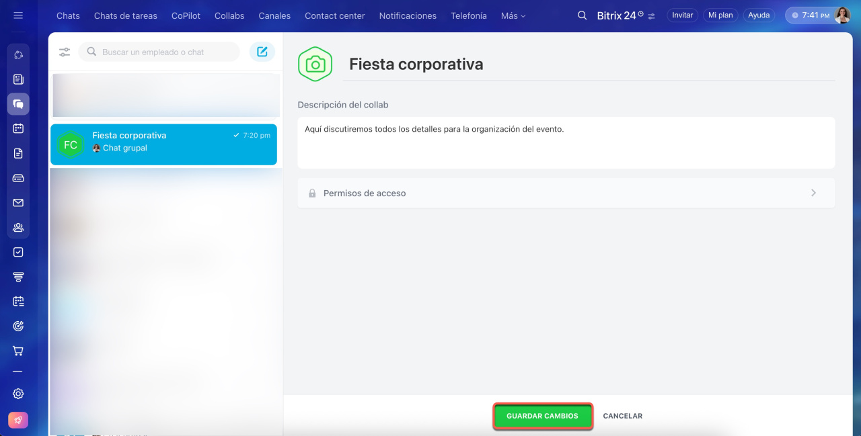Click the Guardar cambios button

click(x=542, y=416)
